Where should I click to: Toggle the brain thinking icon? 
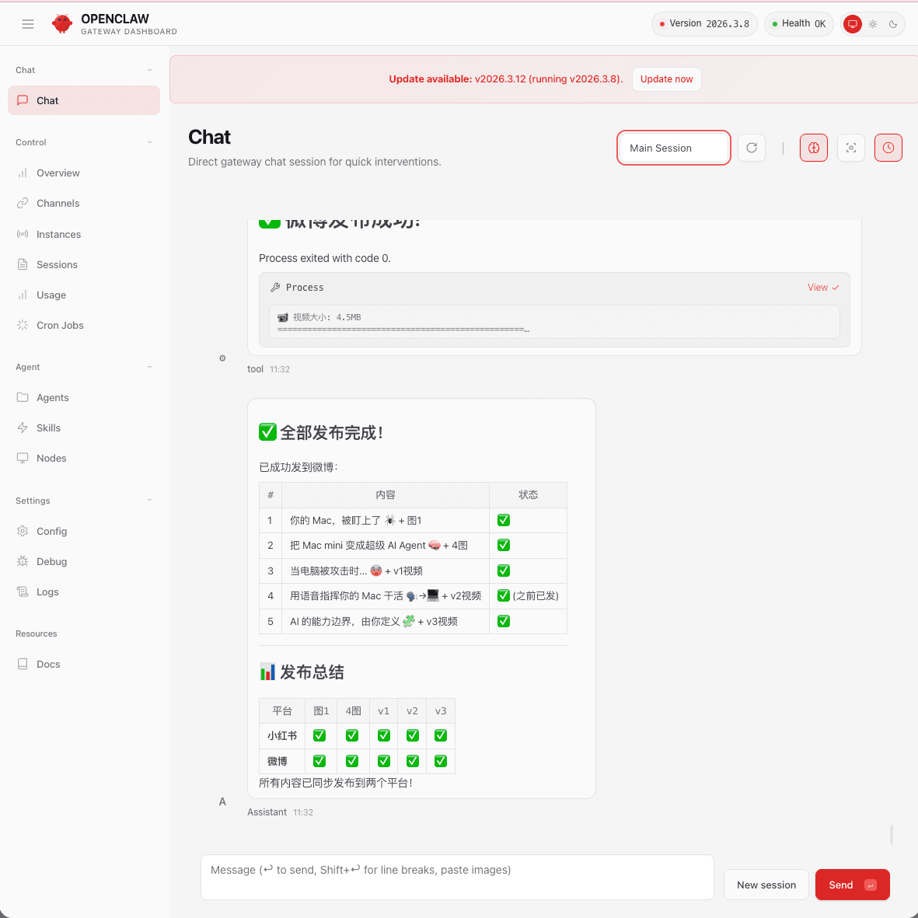tap(814, 148)
